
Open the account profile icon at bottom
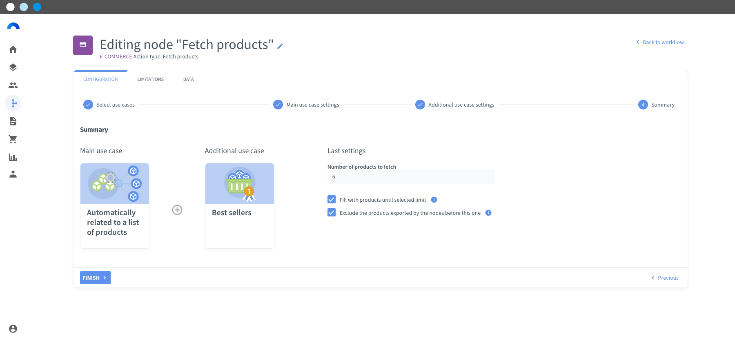[x=13, y=329]
